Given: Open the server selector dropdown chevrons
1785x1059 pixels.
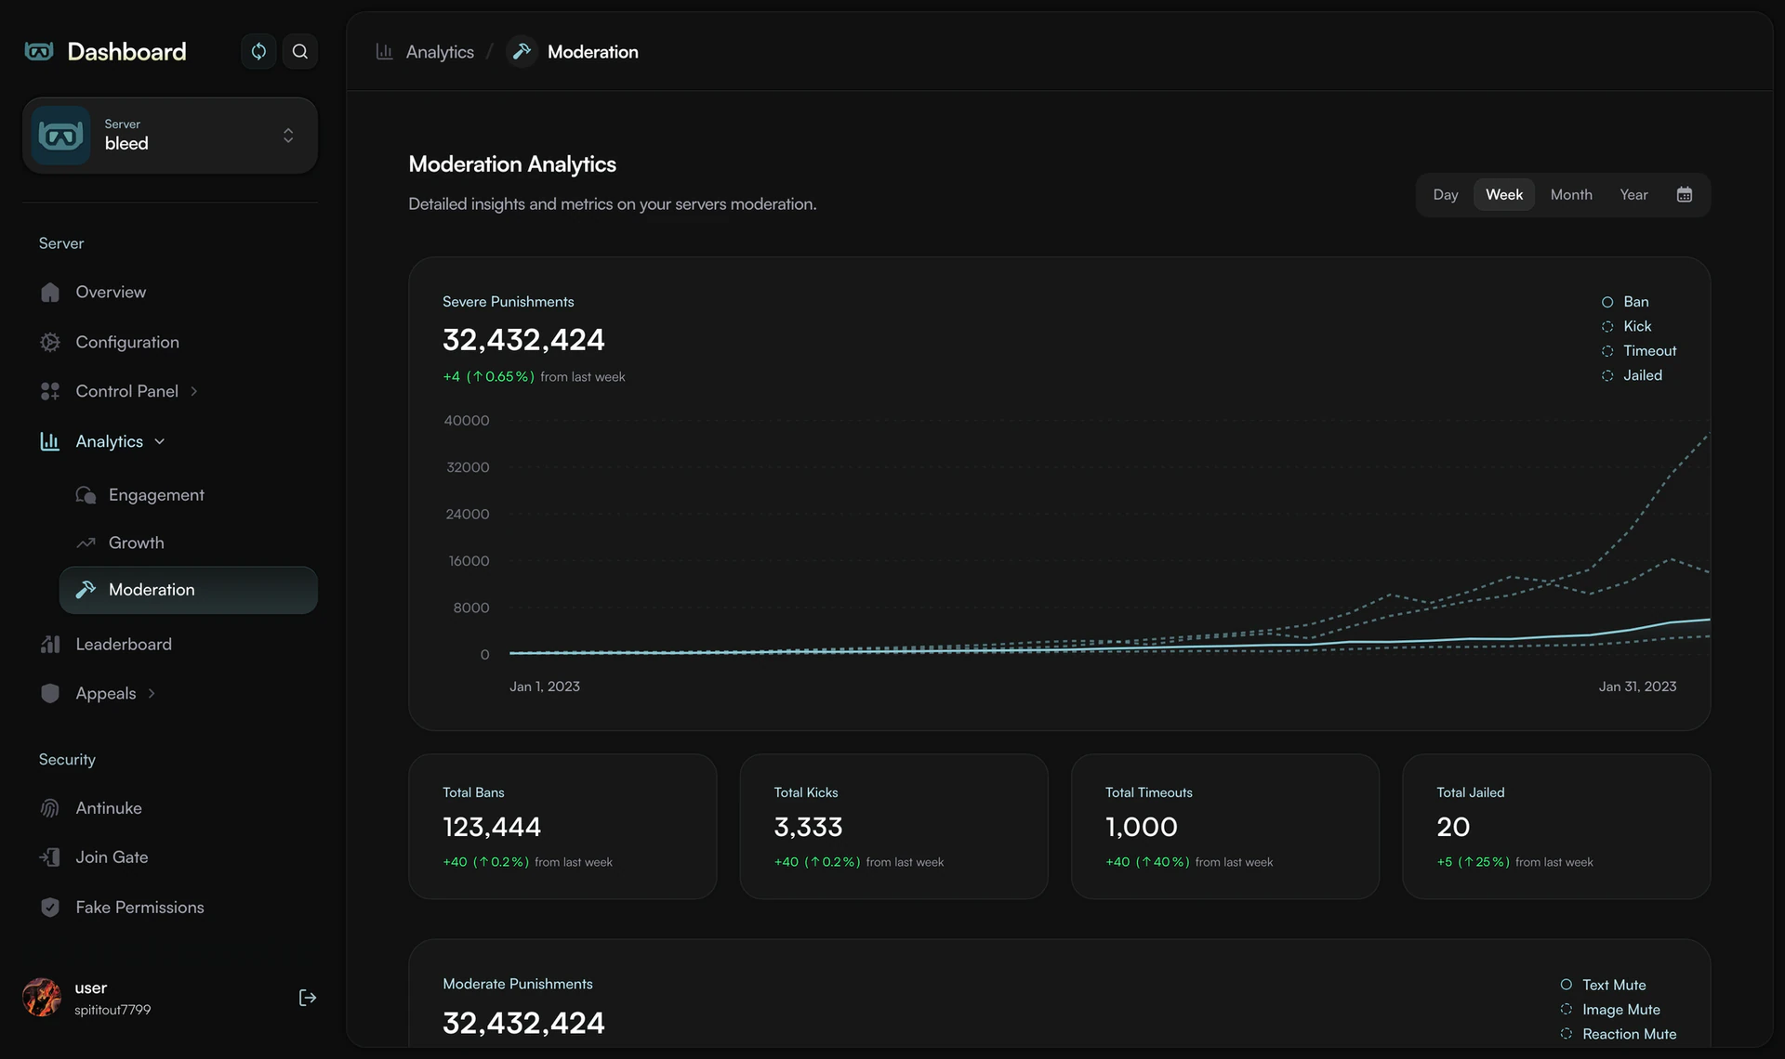Looking at the screenshot, I should pyautogui.click(x=288, y=136).
